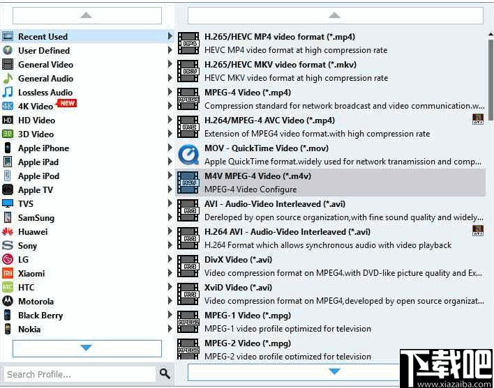The height and width of the screenshot is (388, 494).
Task: Click the Black Berry phone icon
Action: click(x=8, y=315)
